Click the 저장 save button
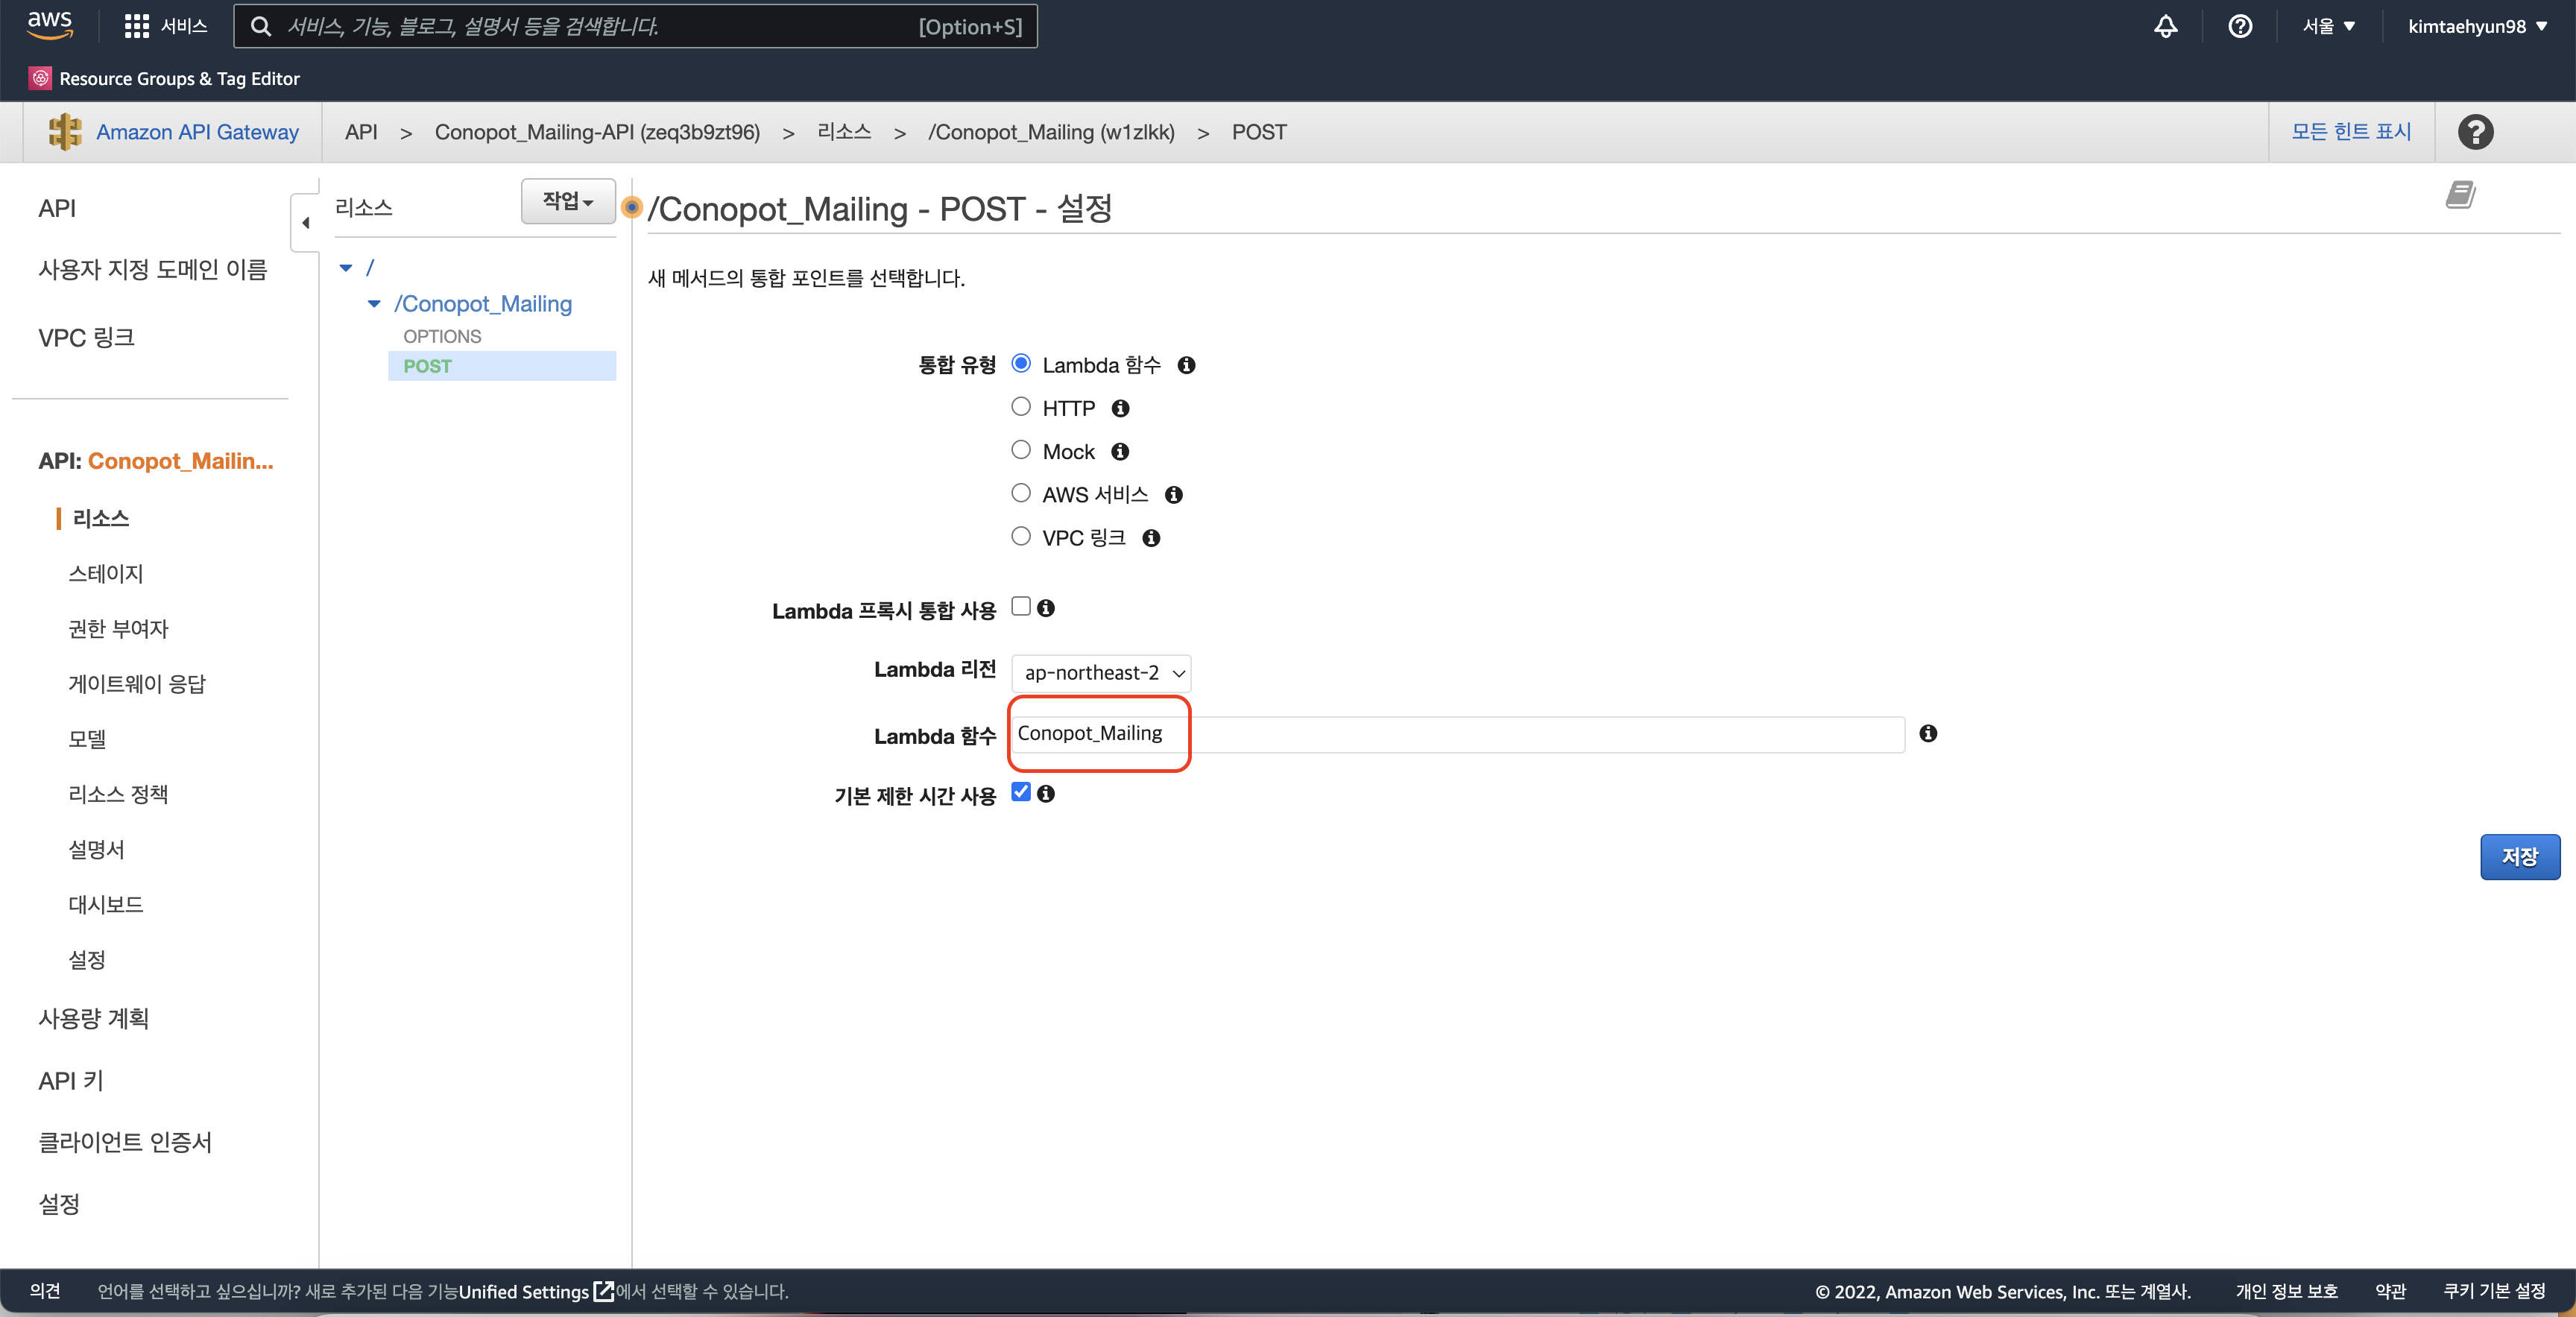2576x1317 pixels. [x=2519, y=857]
